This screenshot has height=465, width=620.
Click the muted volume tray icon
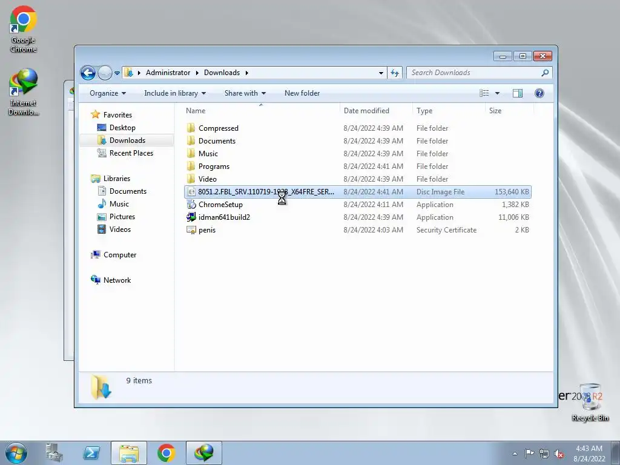[x=559, y=454]
